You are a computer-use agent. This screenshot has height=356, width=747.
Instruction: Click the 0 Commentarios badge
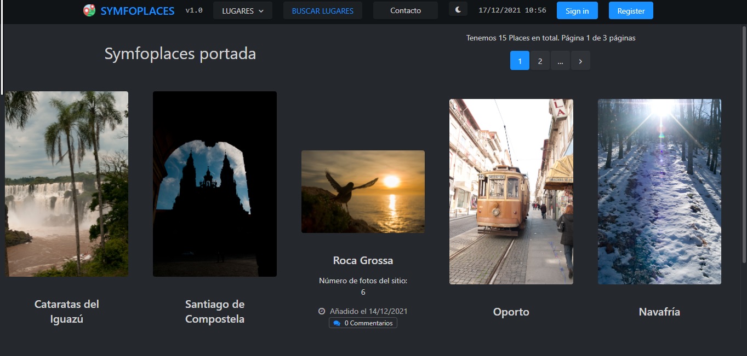[x=363, y=323]
